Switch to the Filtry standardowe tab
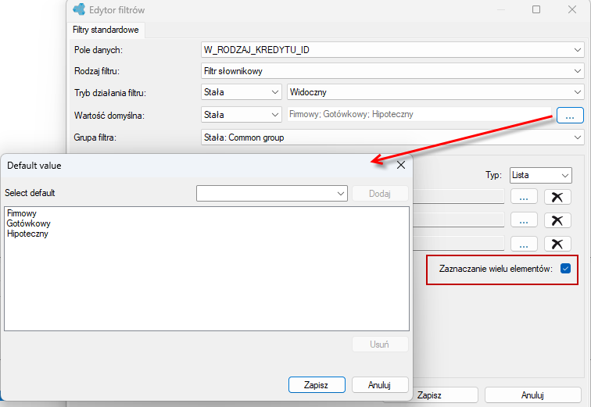 pos(106,30)
